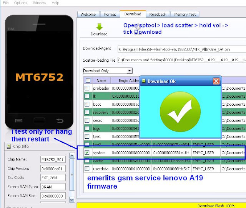Image resolution: width=246 pixels, height=208 pixels.
Task: Close the Download Ok dialog
Action: pos(216,81)
